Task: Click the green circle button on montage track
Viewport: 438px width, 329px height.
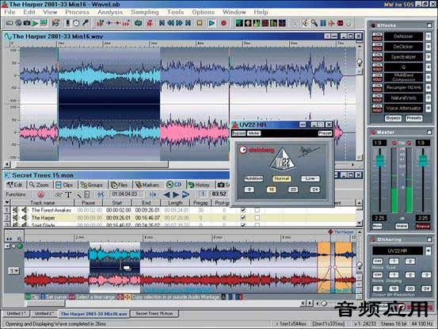Action: click(21, 247)
